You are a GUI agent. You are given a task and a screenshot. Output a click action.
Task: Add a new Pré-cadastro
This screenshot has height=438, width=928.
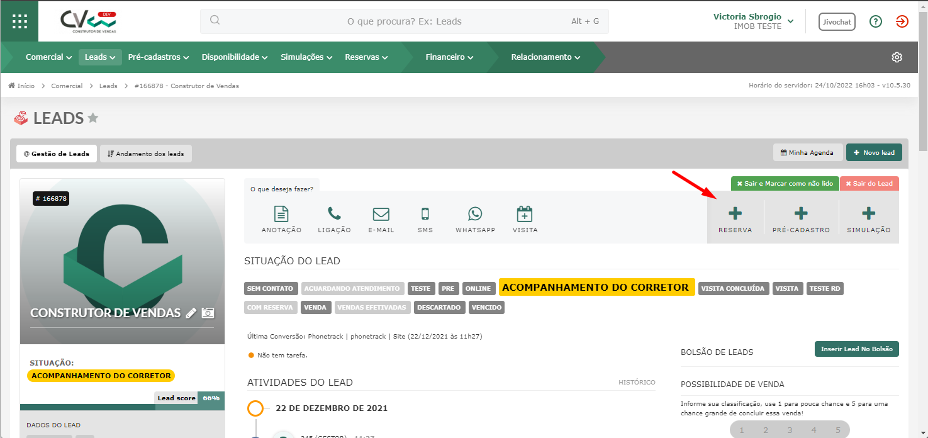[802, 219]
